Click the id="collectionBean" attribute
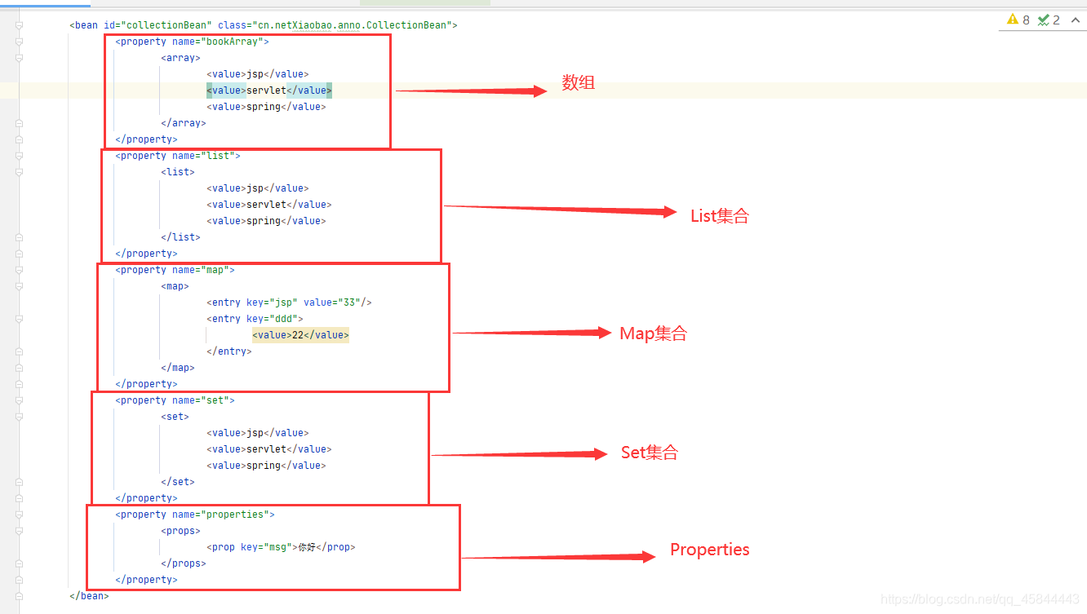The width and height of the screenshot is (1087, 614). pyautogui.click(x=158, y=25)
